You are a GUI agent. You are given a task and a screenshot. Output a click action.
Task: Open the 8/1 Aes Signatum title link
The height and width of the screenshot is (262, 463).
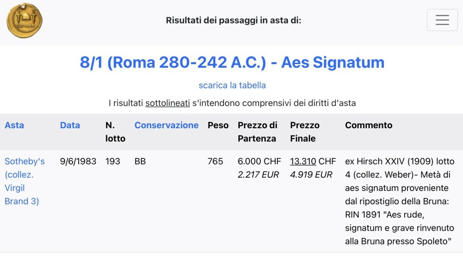pos(232,62)
